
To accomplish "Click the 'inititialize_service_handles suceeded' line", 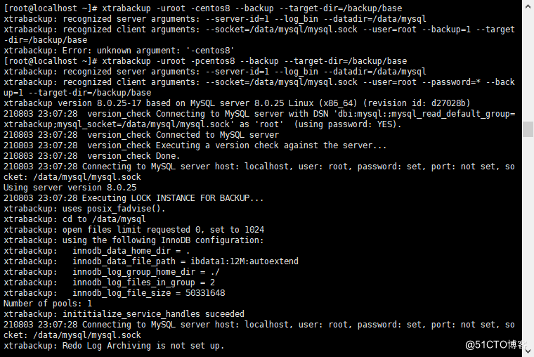I will 124,314.
